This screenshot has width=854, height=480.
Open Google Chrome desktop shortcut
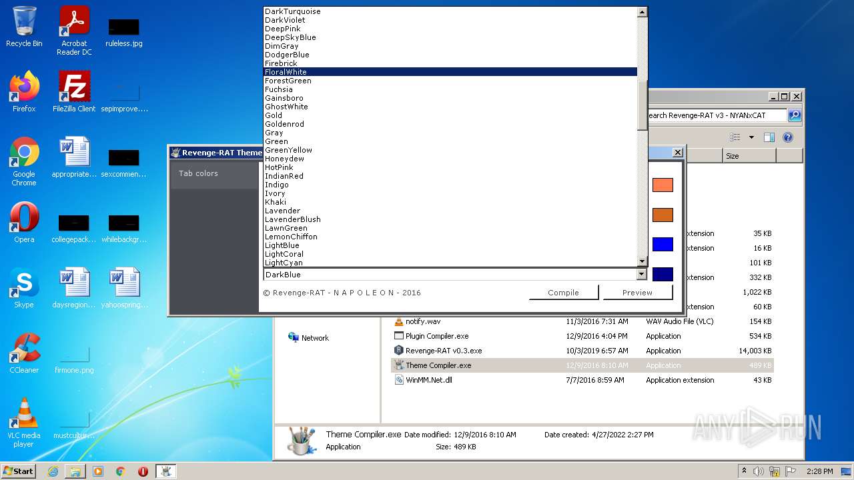pos(24,161)
